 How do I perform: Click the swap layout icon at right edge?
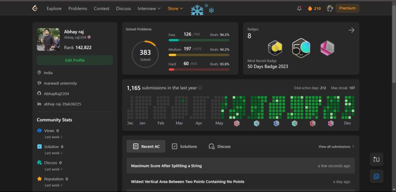click(x=376, y=159)
